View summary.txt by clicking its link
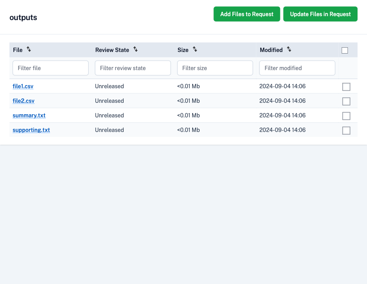 point(29,115)
